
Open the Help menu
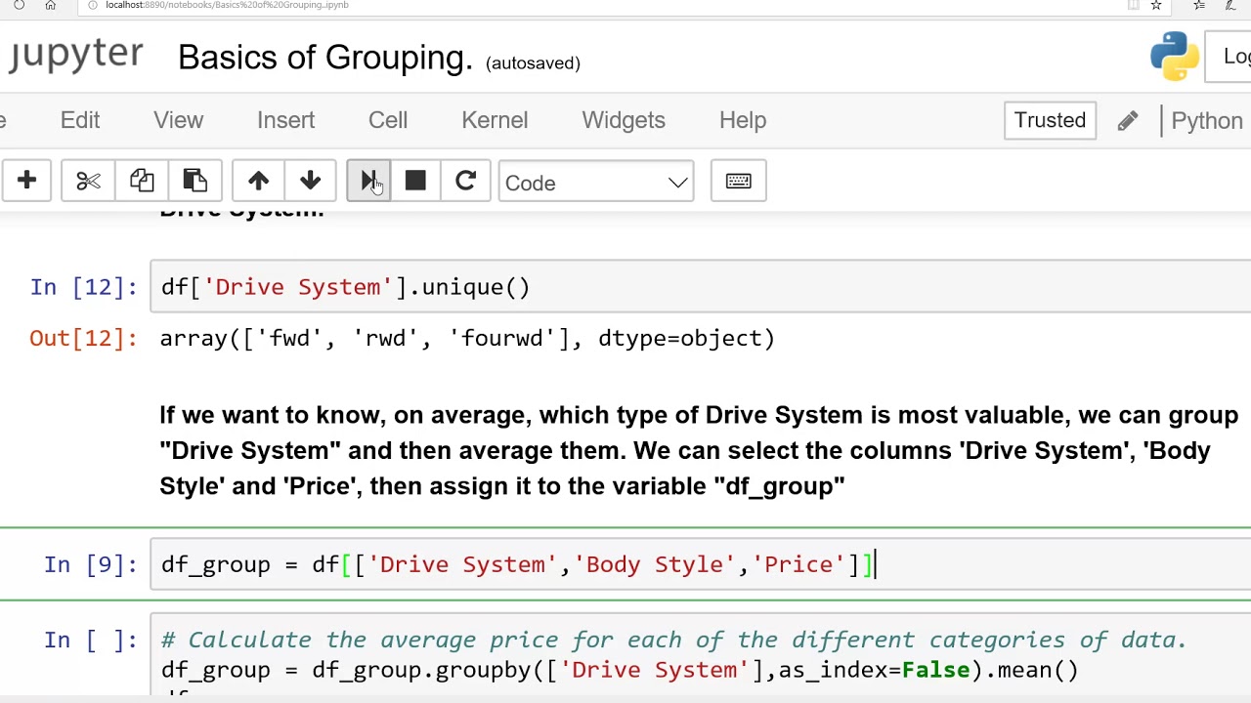743,120
